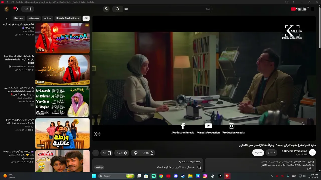
Task: Select the 'من Kmedia Production' filter chip
Action: [x=68, y=18]
